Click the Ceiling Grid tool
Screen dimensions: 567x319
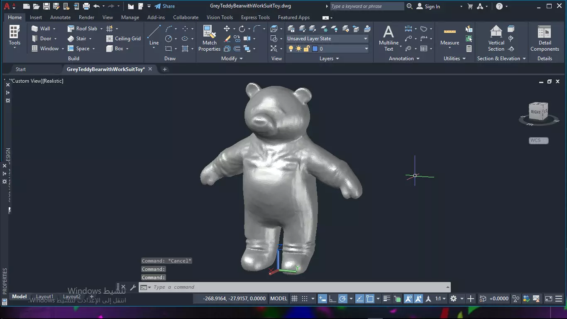click(x=124, y=39)
